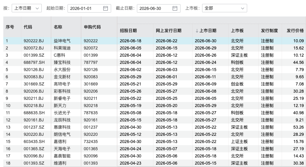Open the end date calendar icon
306x167 pixels.
click(x=175, y=8)
